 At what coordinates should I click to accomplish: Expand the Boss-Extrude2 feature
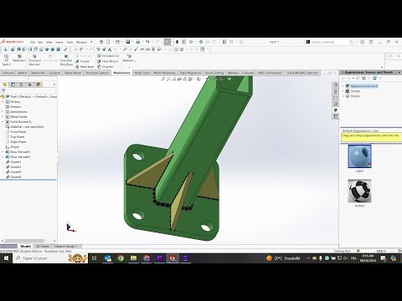pyautogui.click(x=3, y=157)
